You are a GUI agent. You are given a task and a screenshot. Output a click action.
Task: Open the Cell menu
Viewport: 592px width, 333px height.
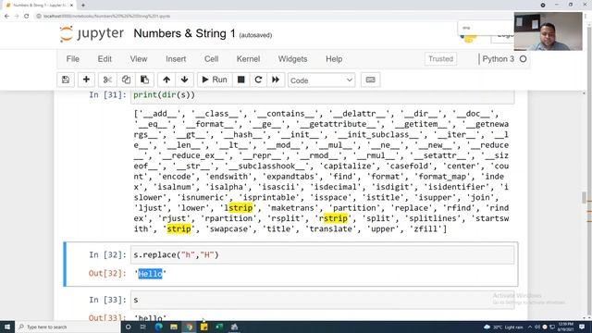(212, 59)
